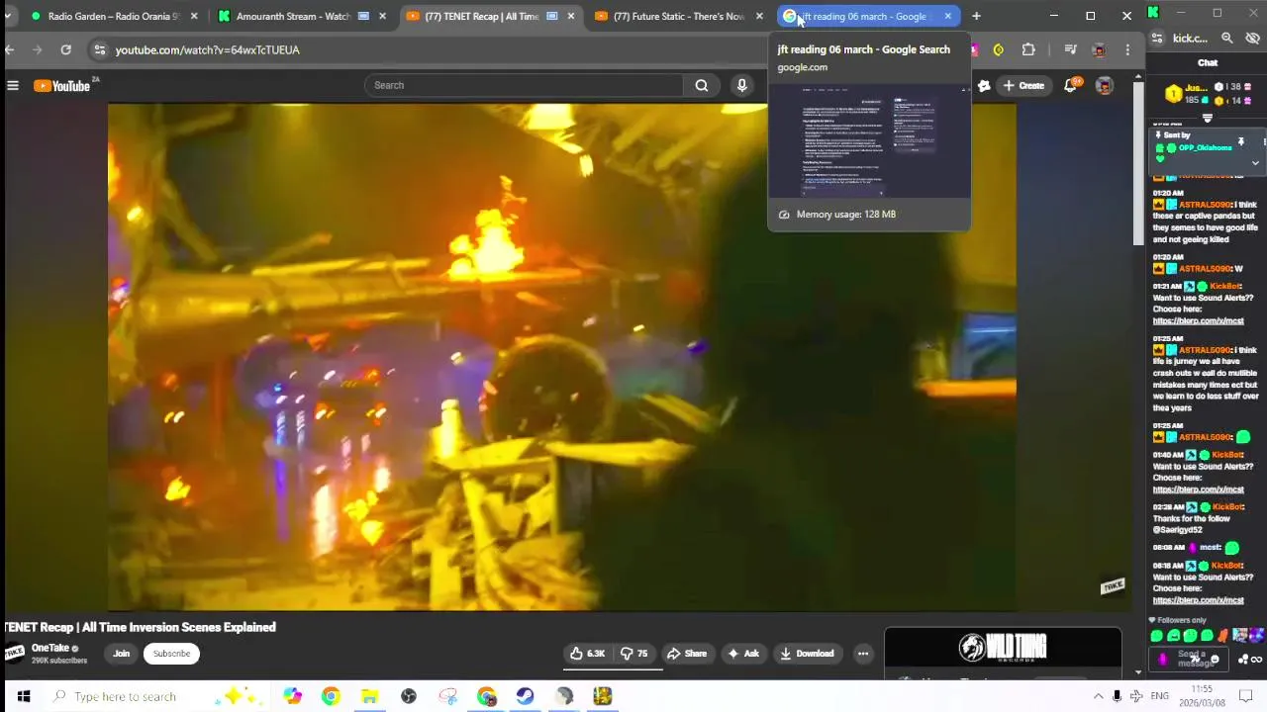Screen dimensions: 1267x712
Task: Click the crossed-eye hide icon in Kick panel
Action: pyautogui.click(x=1252, y=38)
